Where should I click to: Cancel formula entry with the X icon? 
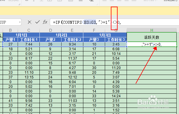point(29,22)
